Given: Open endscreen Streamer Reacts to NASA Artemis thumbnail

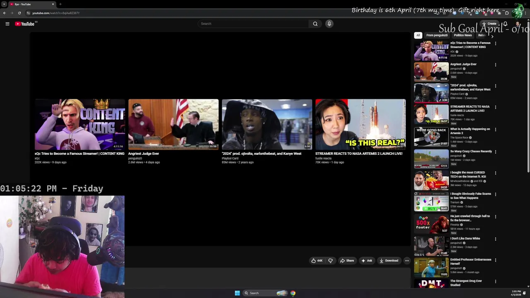Looking at the screenshot, I should [x=361, y=124].
